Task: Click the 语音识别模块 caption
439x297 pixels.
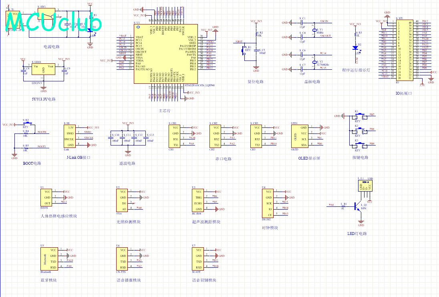Action: pos(204,280)
